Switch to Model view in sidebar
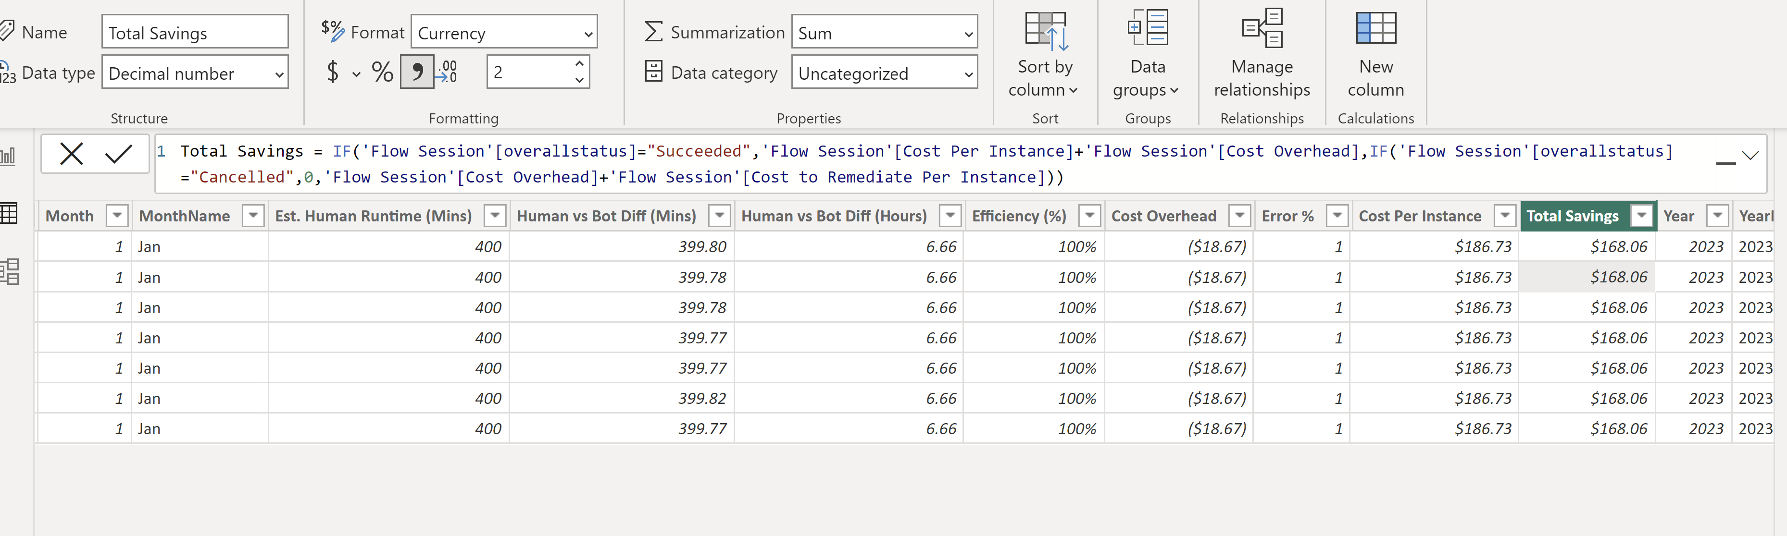Image resolution: width=1787 pixels, height=536 pixels. click(x=10, y=272)
